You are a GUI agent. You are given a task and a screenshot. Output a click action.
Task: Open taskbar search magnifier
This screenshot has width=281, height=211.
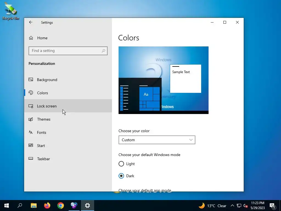tap(20, 206)
